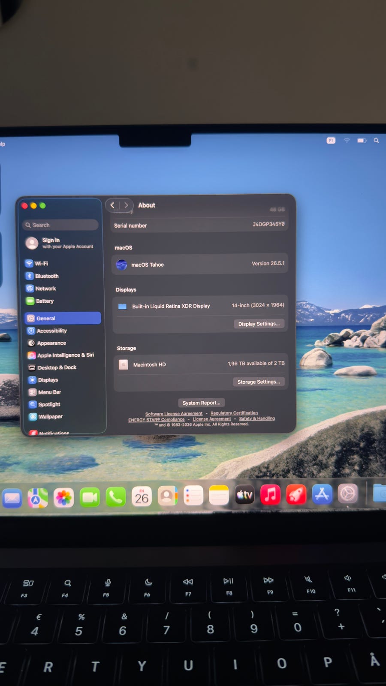Screen dimensions: 386x686
Task: Click System Settings icon in Dock
Action: 348,494
